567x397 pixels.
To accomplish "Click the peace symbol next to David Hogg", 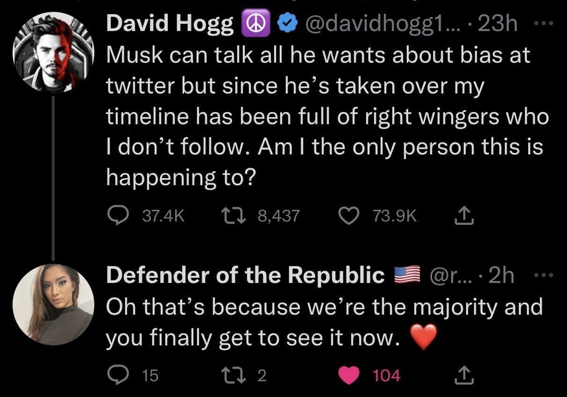I will point(257,25).
